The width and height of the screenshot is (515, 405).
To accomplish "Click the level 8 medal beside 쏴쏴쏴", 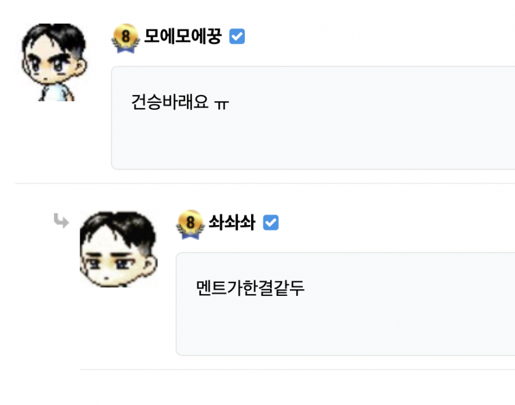I will [190, 224].
